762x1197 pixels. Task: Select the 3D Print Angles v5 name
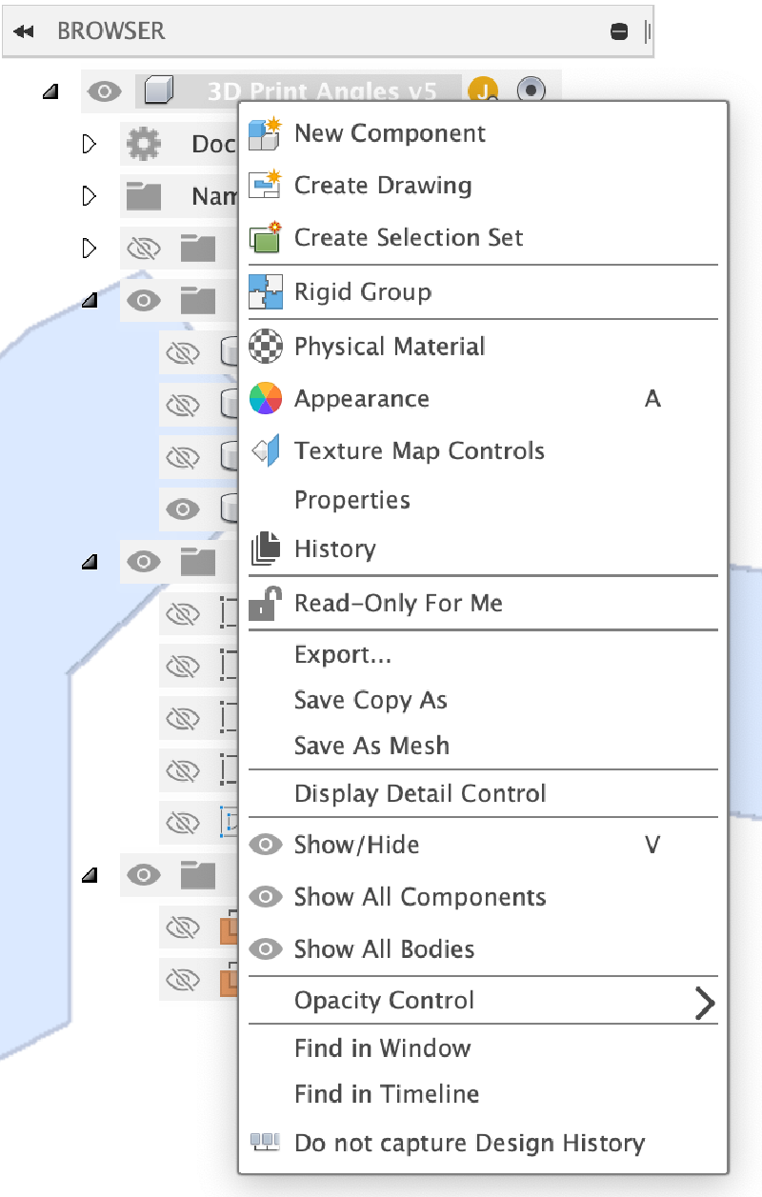(322, 91)
